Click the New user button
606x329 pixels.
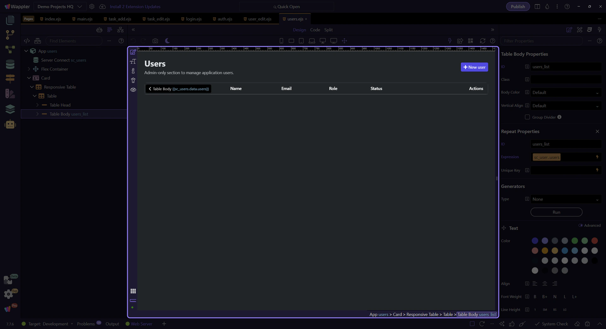[474, 67]
